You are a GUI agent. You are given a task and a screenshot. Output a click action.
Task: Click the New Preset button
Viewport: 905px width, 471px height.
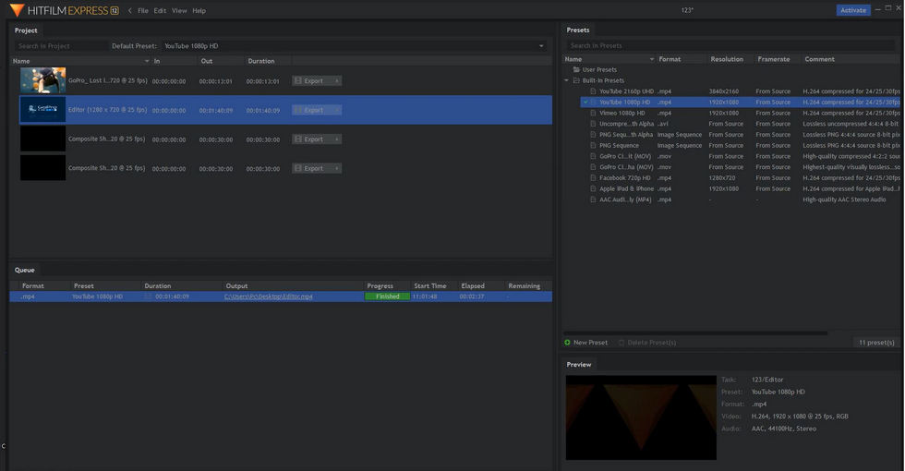(586, 343)
